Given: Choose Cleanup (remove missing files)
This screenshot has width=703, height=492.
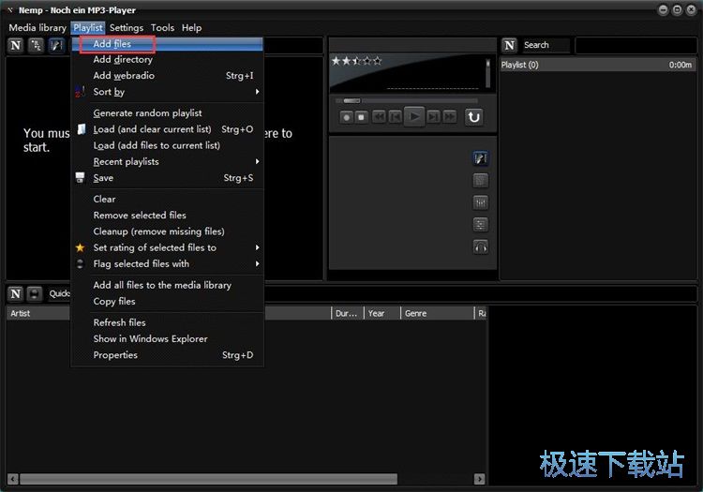Looking at the screenshot, I should click(167, 231).
